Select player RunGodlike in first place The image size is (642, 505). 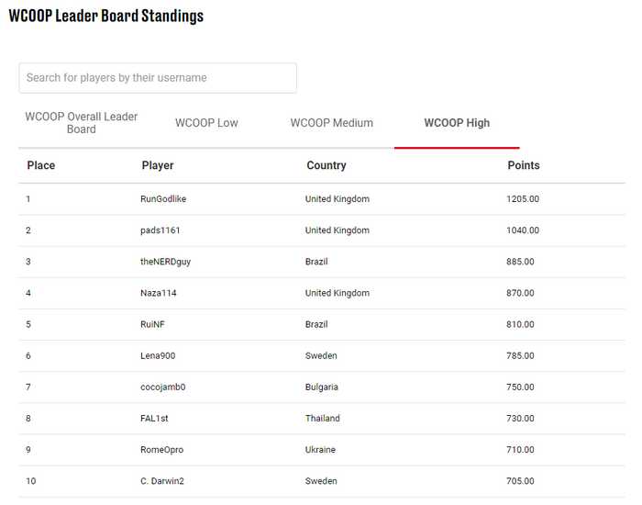click(x=163, y=199)
